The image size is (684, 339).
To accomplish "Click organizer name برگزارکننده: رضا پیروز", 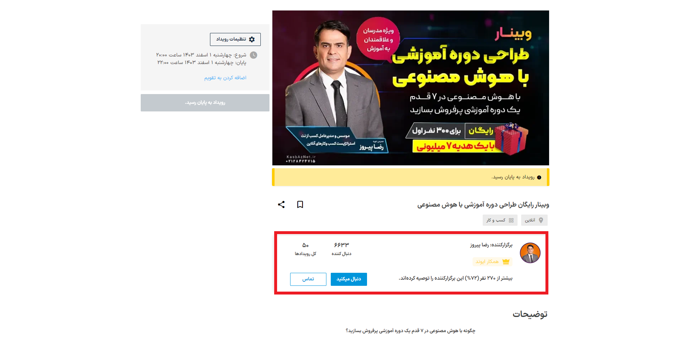I will [x=491, y=245].
